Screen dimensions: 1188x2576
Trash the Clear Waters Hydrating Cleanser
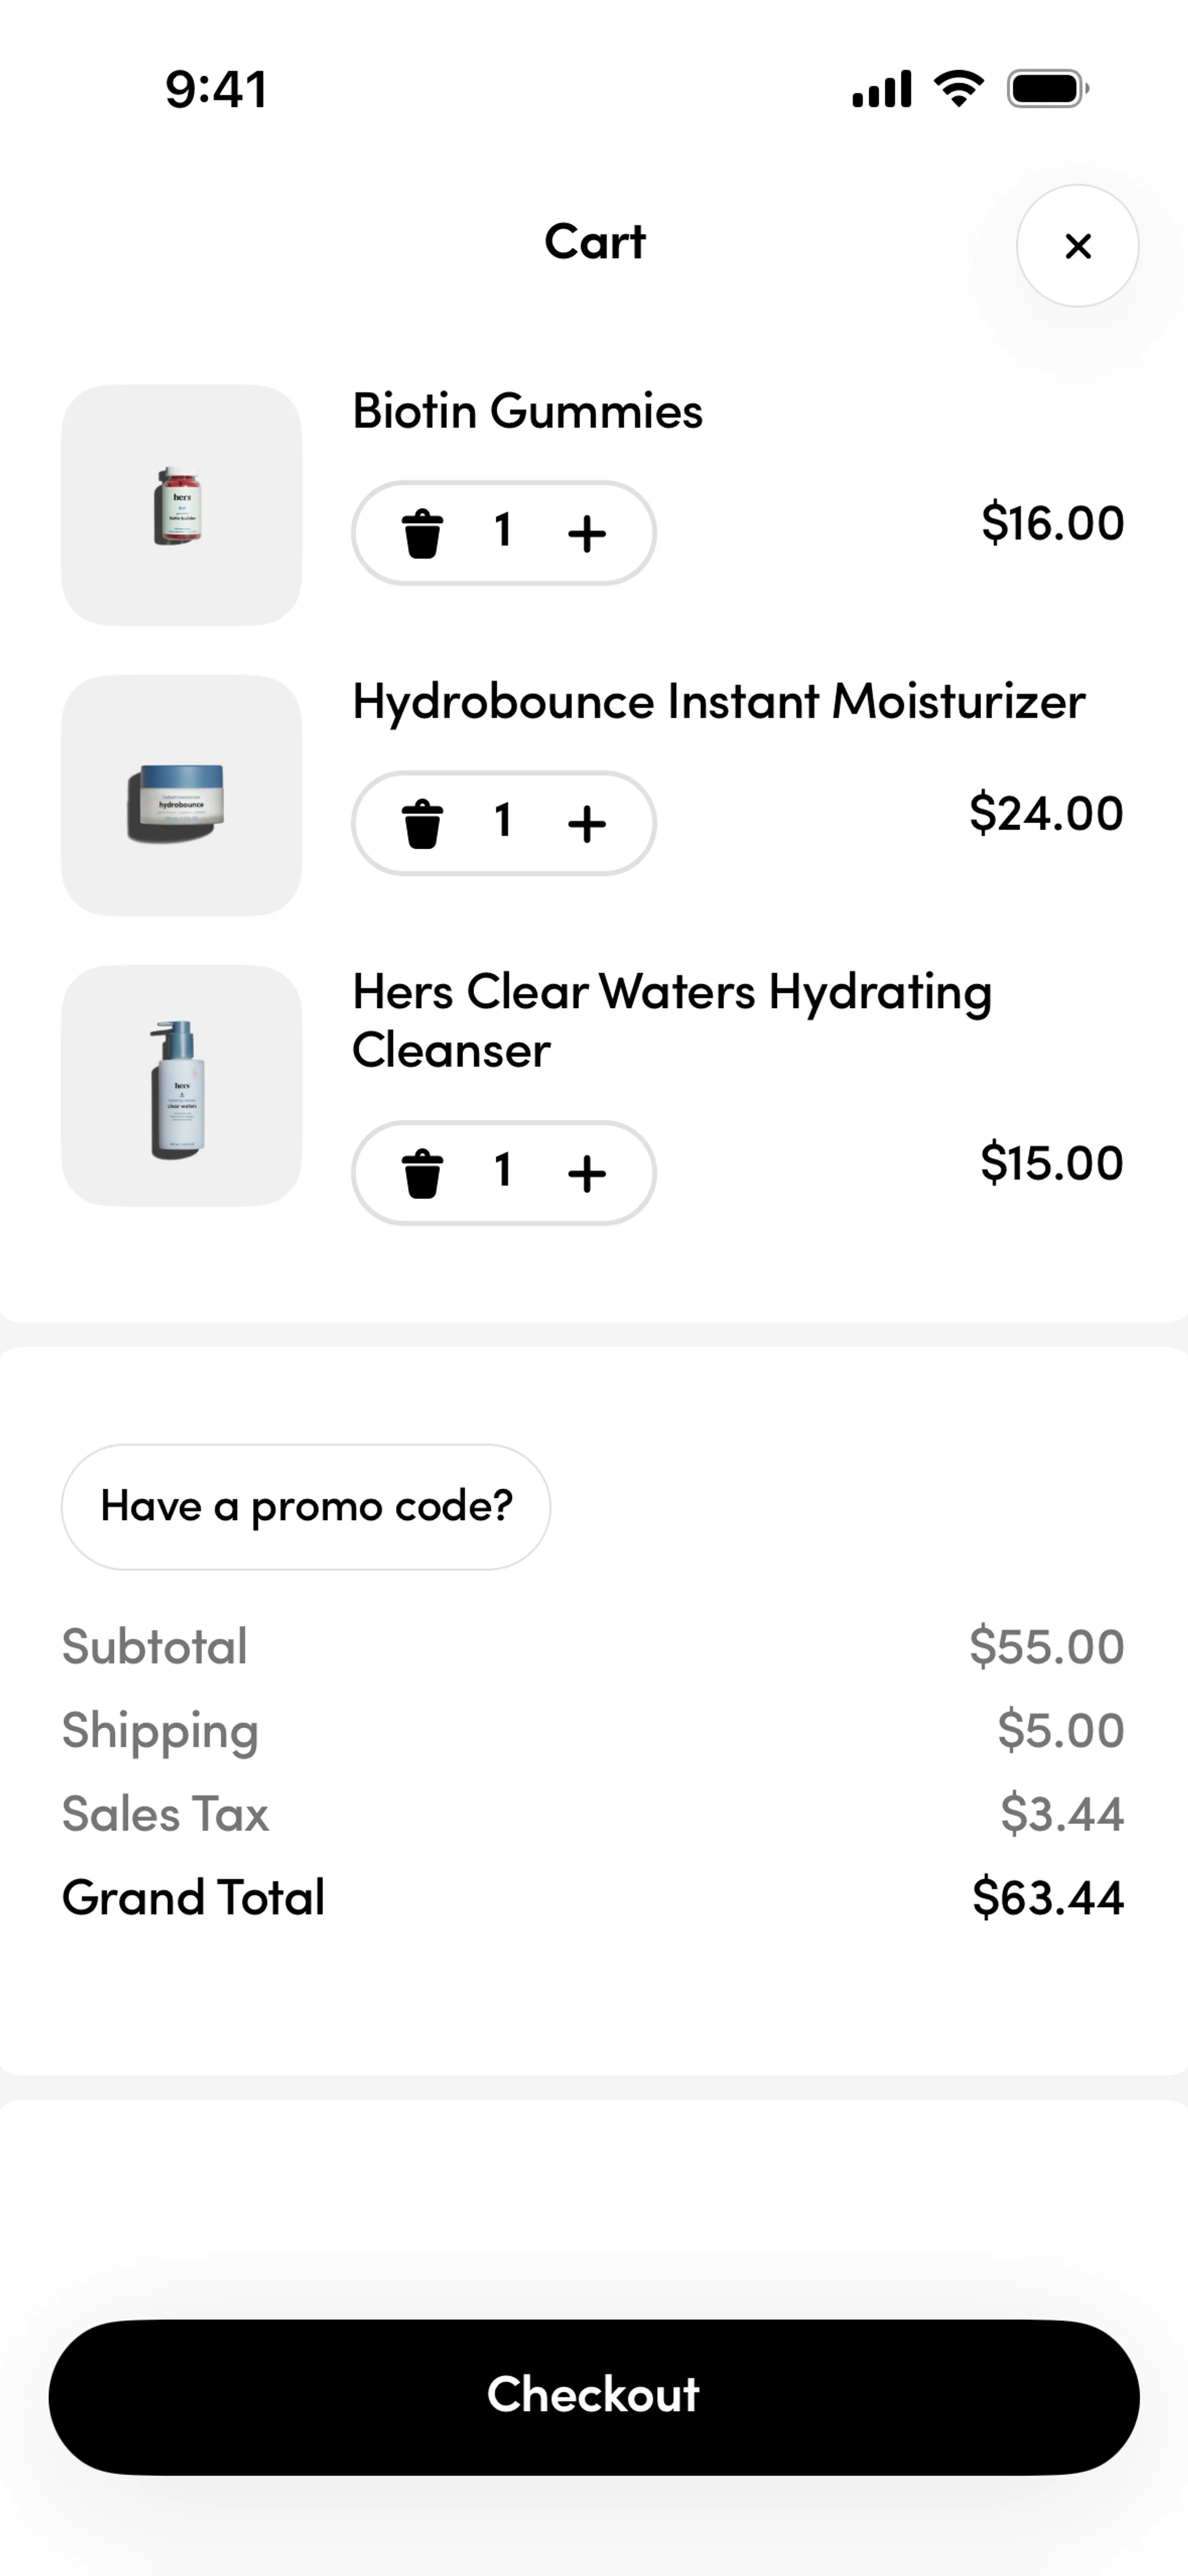(x=422, y=1172)
